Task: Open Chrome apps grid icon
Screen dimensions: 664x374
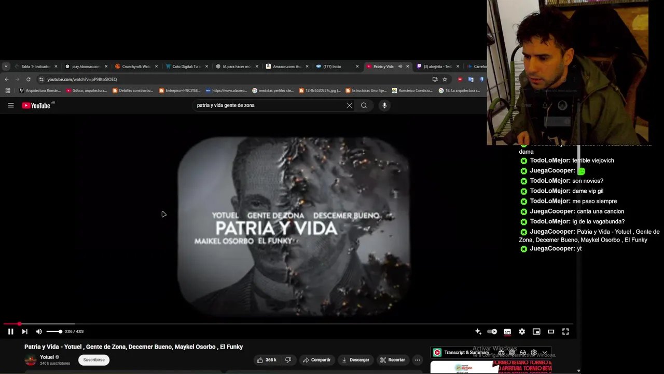Action: click(x=7, y=90)
